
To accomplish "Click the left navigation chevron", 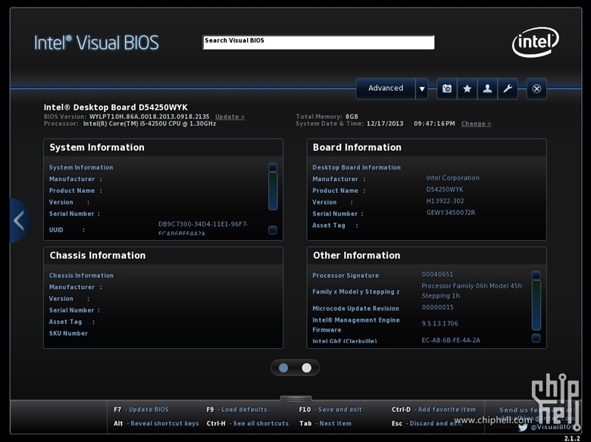I will 19,220.
